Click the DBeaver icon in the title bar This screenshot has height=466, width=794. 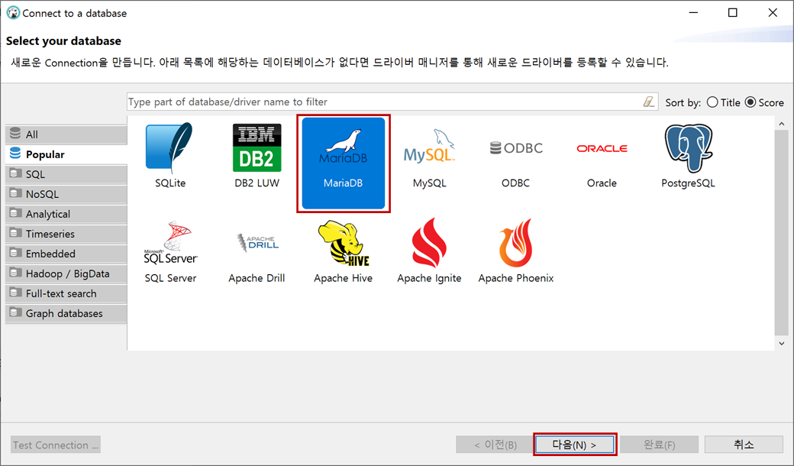[x=13, y=13]
